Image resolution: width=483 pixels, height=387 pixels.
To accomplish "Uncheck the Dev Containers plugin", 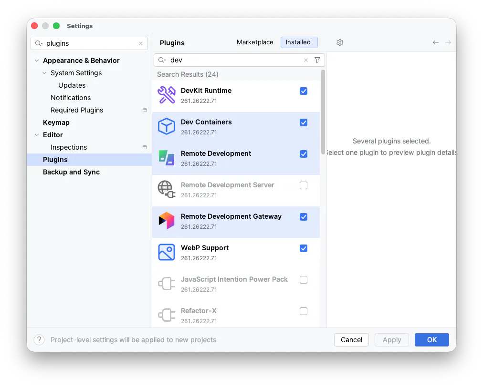I will click(304, 122).
